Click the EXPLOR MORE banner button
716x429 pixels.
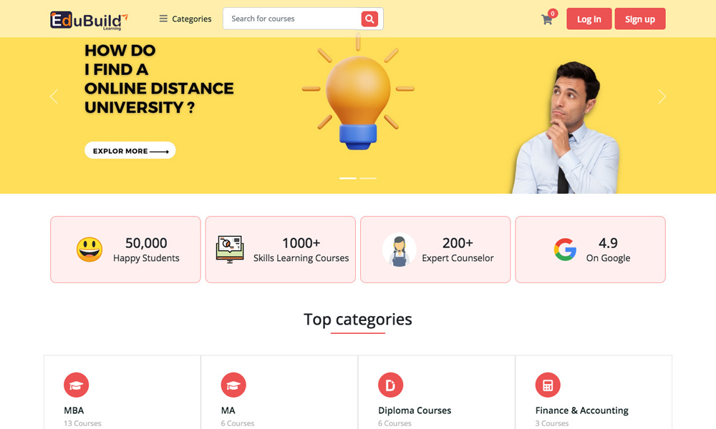pos(130,150)
